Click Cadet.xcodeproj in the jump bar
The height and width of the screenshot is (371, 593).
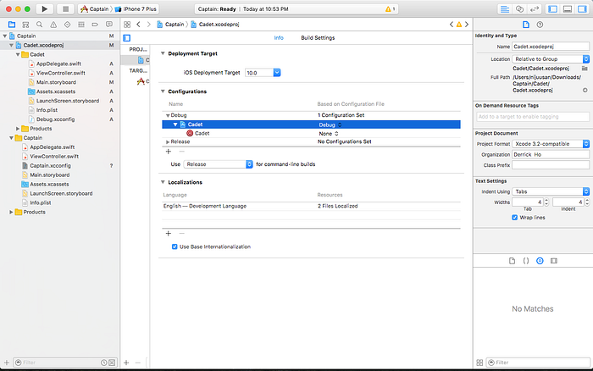point(215,25)
